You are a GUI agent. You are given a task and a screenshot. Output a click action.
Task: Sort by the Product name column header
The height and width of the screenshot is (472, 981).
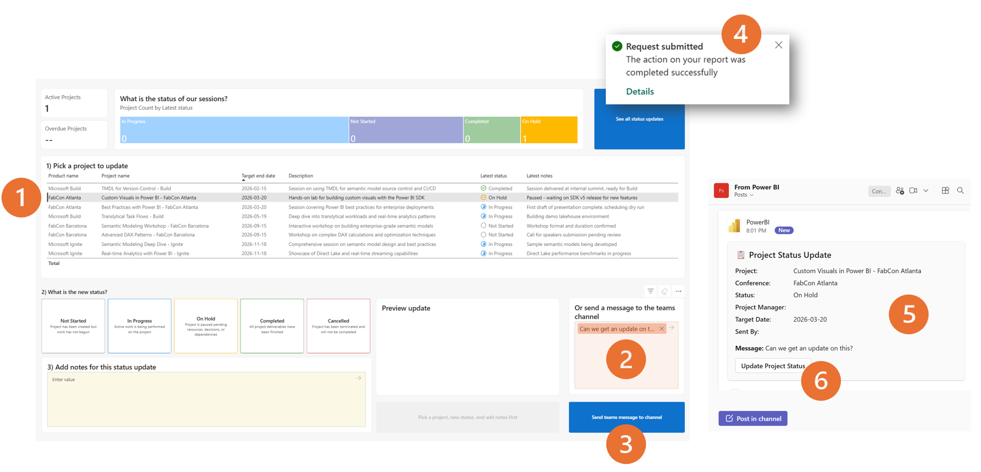[63, 176]
